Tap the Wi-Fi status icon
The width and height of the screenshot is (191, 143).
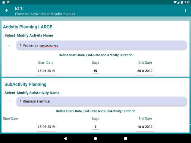coord(175,2)
